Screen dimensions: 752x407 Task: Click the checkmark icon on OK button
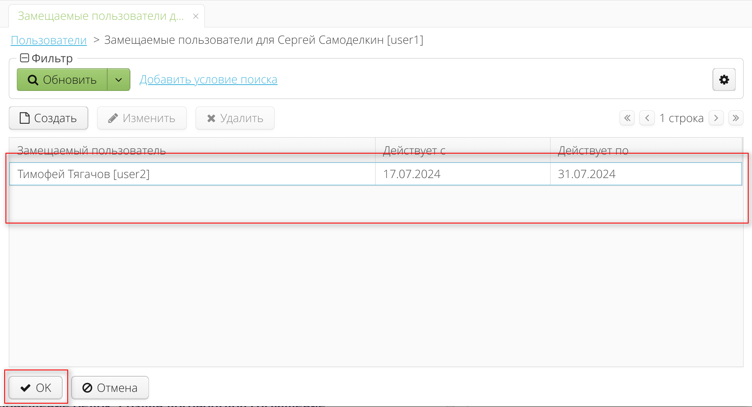tap(26, 387)
